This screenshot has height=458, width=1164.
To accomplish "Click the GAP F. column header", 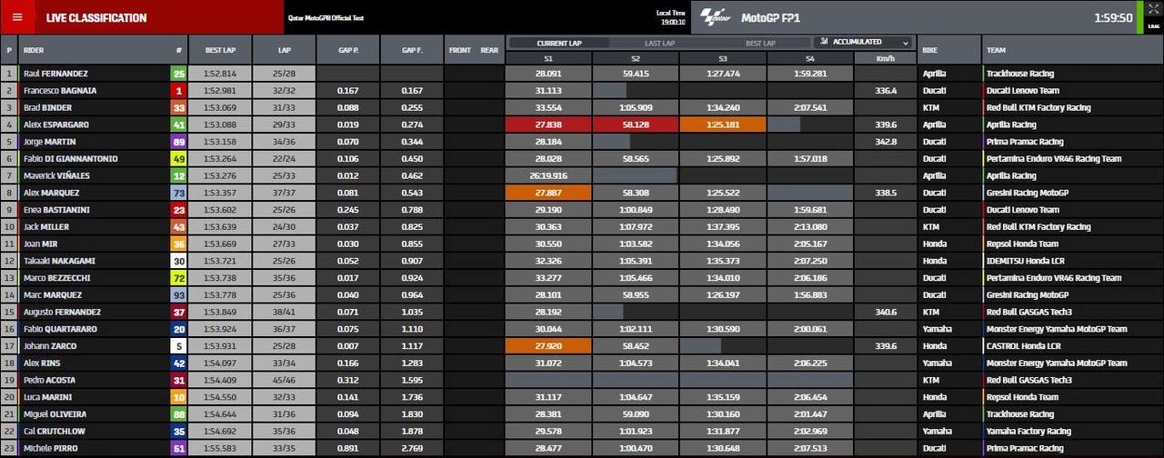I will click(x=411, y=50).
